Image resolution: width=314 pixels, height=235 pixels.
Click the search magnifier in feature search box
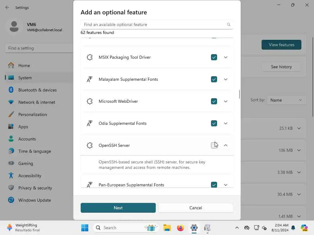pyautogui.click(x=228, y=24)
